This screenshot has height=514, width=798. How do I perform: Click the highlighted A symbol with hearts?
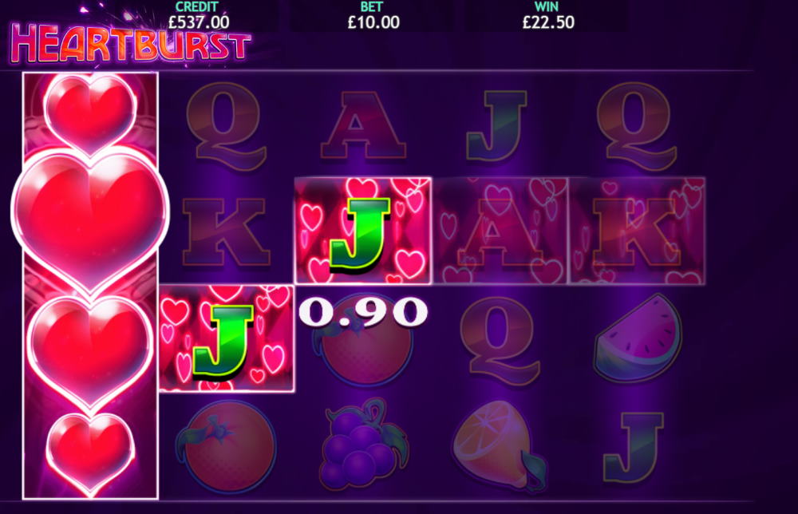tap(500, 231)
